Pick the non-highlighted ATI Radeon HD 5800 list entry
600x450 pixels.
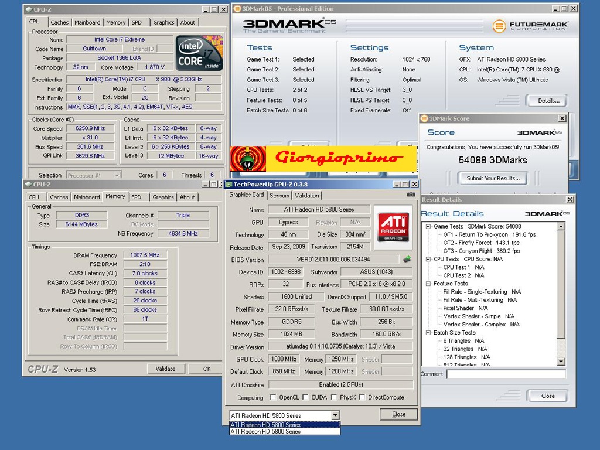[x=285, y=432]
